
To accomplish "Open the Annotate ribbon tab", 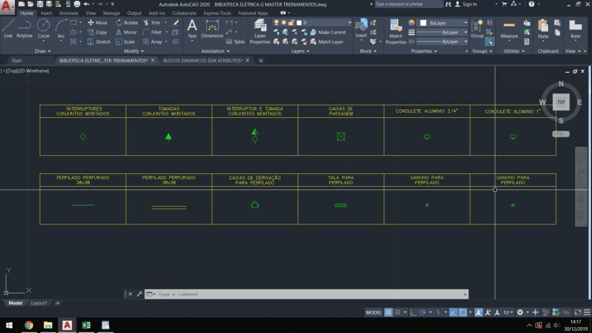I will [x=69, y=13].
